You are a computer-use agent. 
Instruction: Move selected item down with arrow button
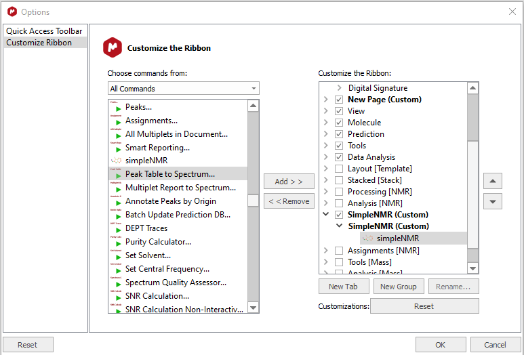(x=493, y=201)
